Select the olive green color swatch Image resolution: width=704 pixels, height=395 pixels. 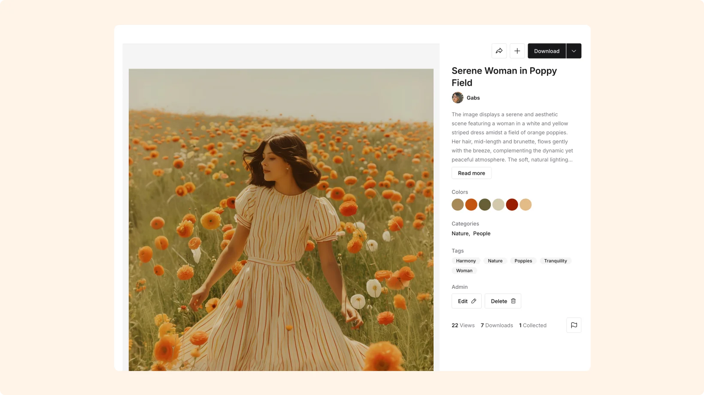coord(485,204)
